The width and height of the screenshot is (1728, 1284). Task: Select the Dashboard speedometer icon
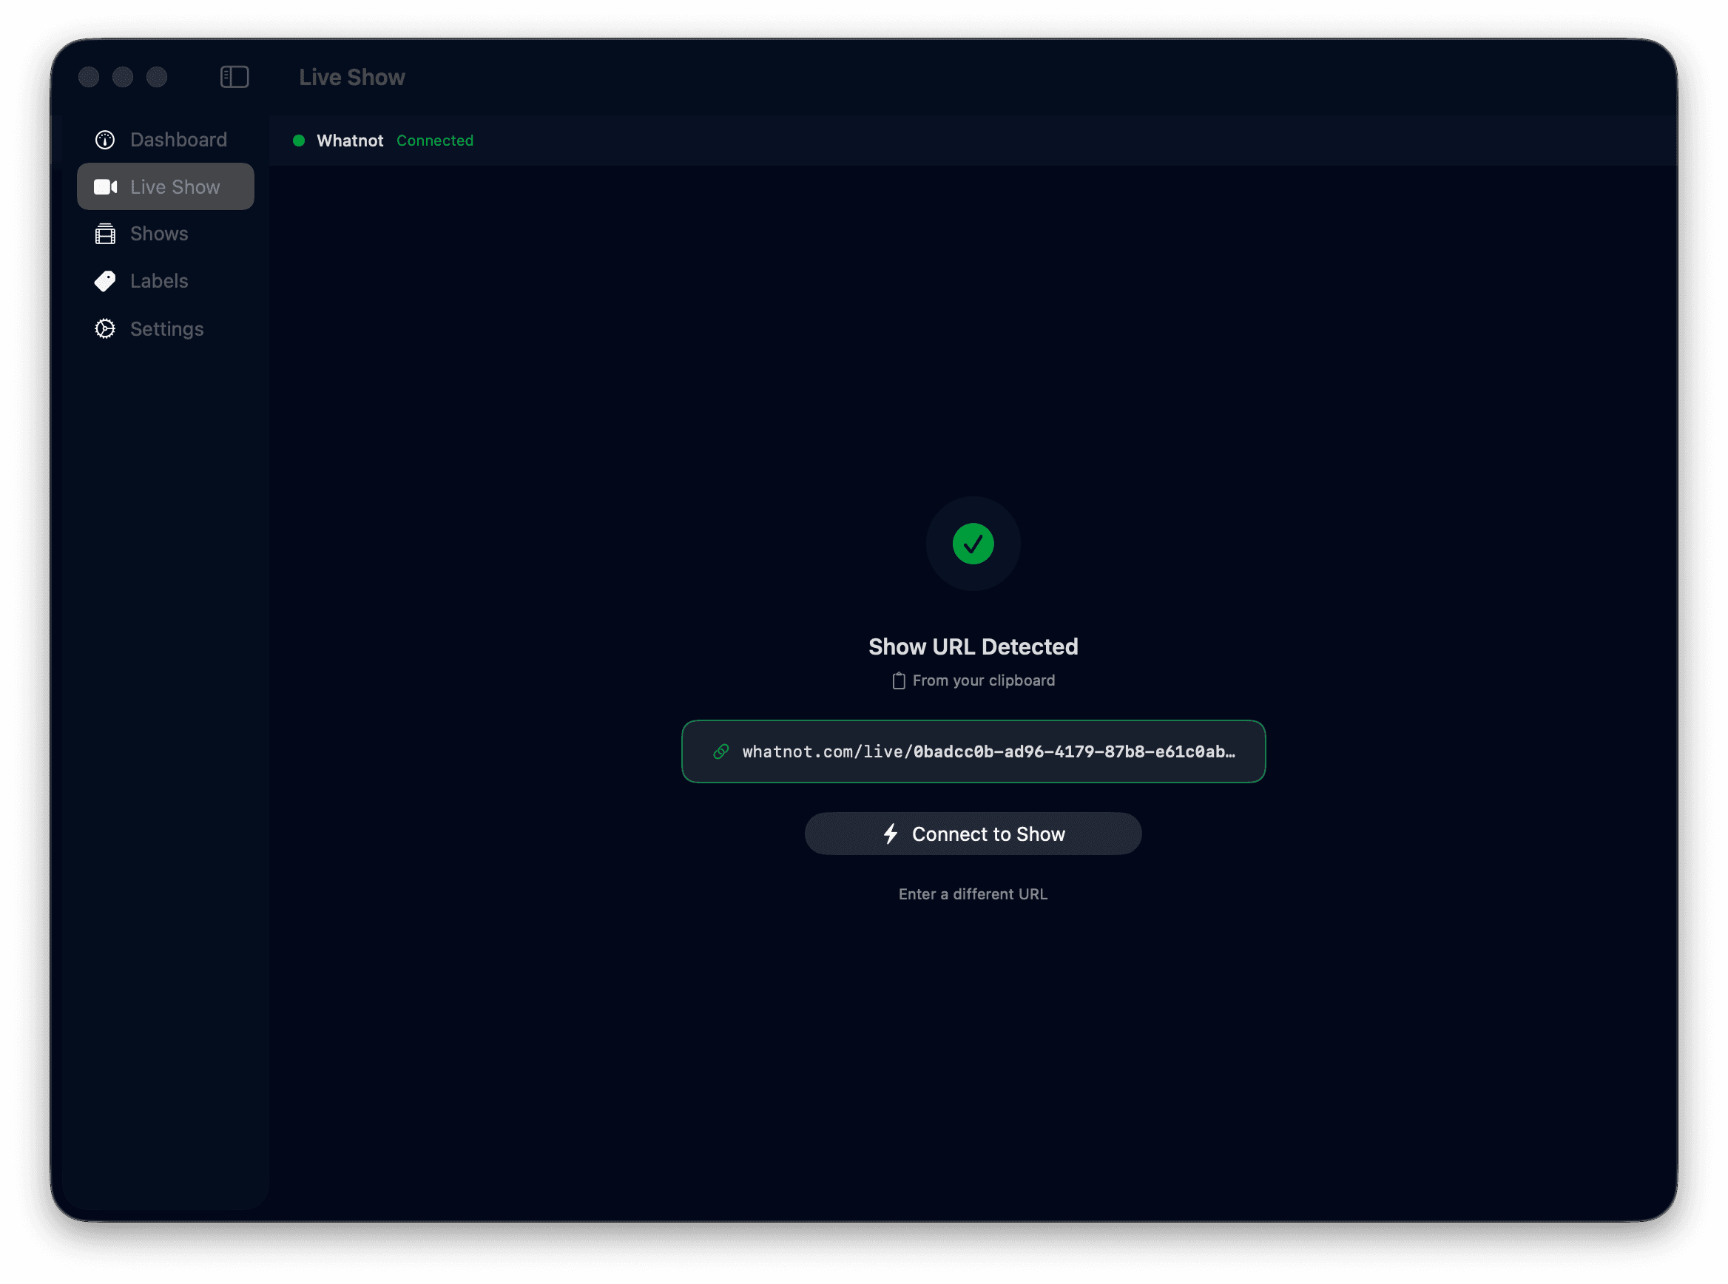106,139
